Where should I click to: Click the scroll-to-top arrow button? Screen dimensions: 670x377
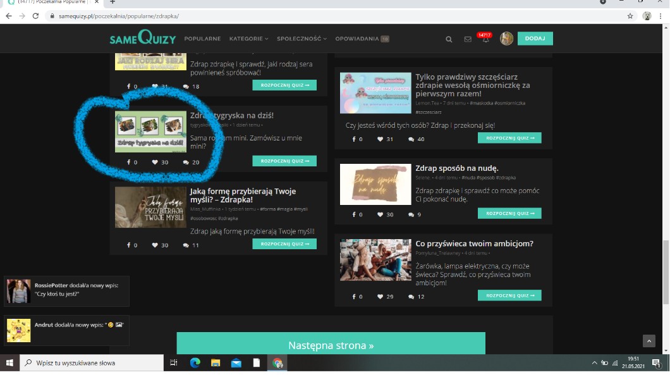649,341
